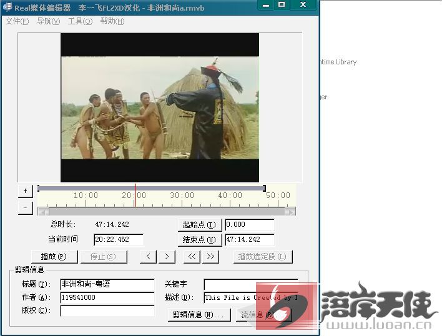Jump forward with >> button

point(210,257)
